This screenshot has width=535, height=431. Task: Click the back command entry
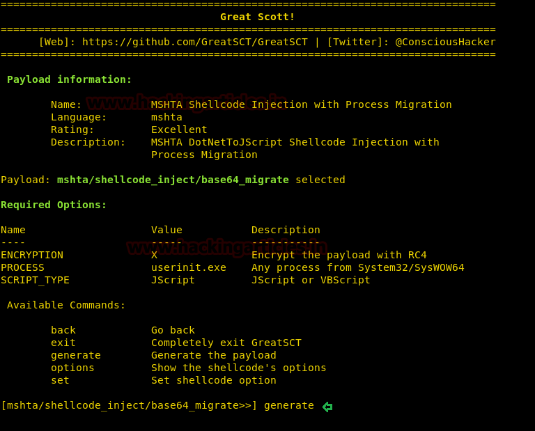(x=63, y=330)
